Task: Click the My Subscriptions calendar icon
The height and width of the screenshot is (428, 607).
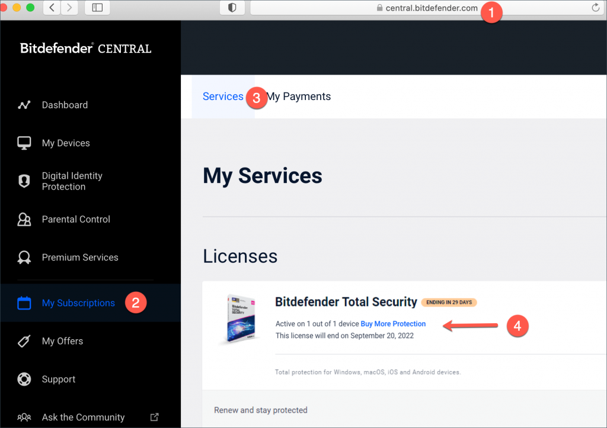Action: pos(24,303)
